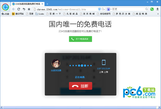
Task: Minimize the browser window
Action: (x=148, y=2)
